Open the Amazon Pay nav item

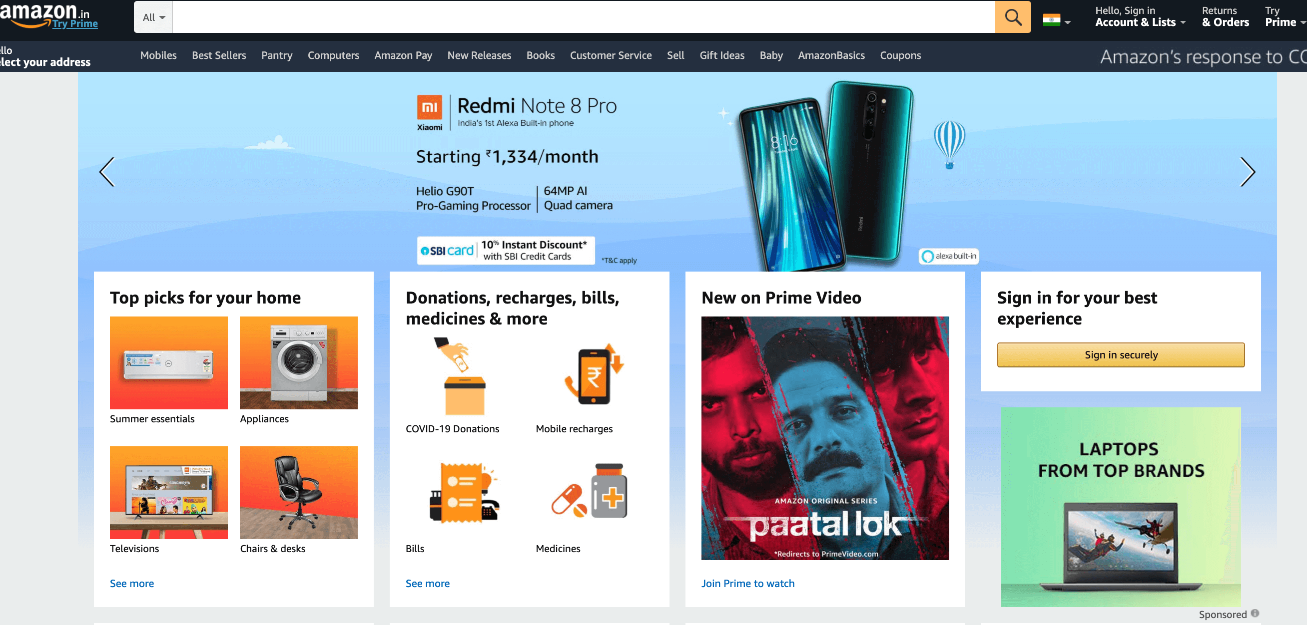click(403, 55)
